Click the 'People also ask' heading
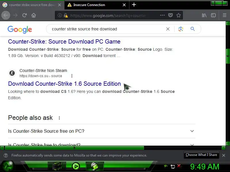 (x=30, y=118)
